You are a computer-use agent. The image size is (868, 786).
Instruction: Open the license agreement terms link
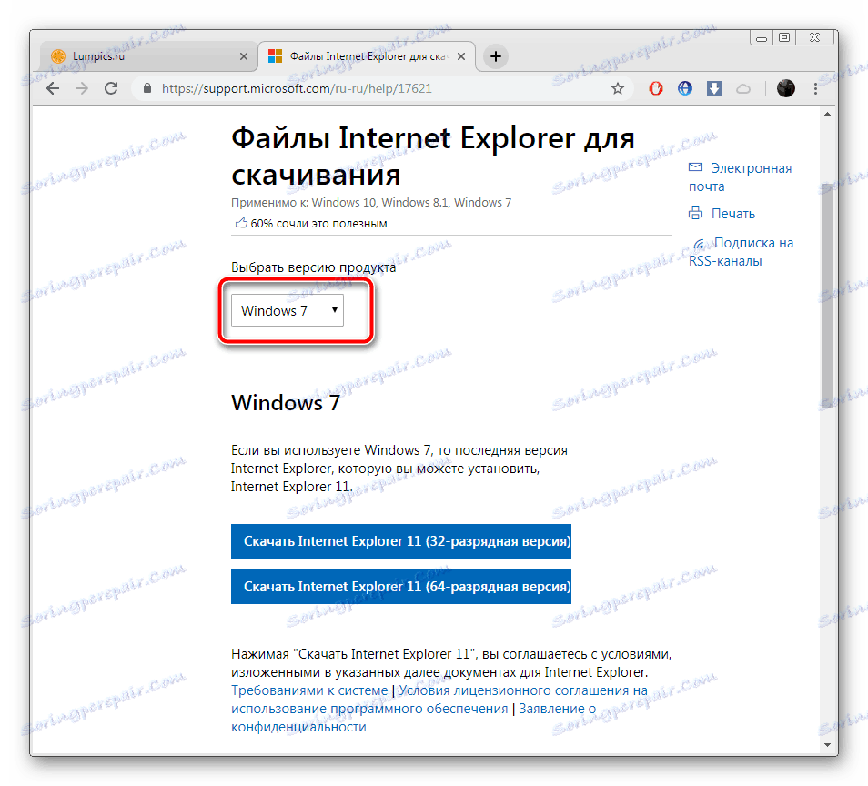click(439, 700)
